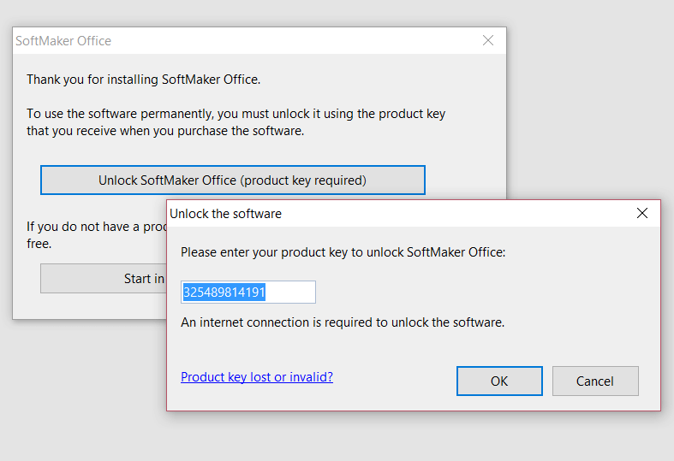Click the word 'free.' in background window
674x461 pixels.
39,244
